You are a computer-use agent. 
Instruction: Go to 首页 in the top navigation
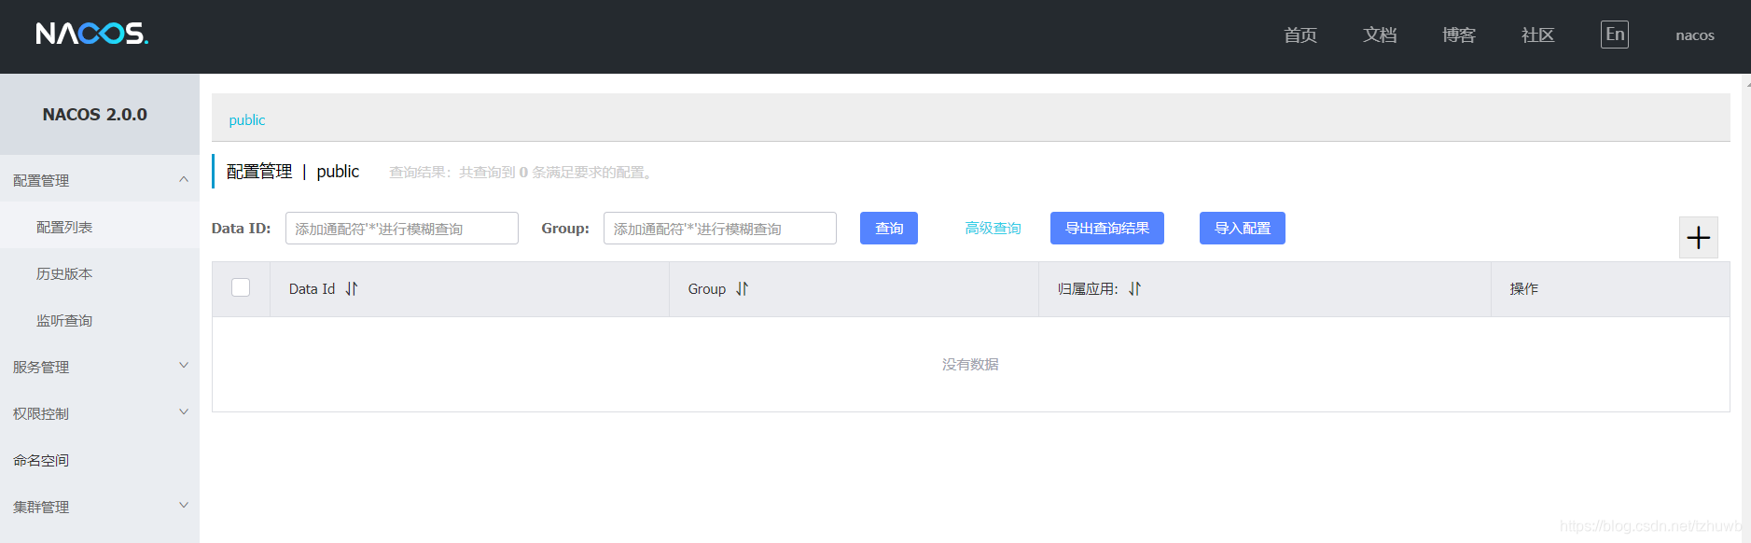(1300, 35)
